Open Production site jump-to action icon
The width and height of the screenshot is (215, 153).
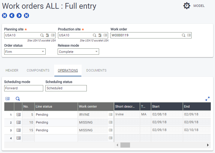pyautogui.click(x=100, y=35)
